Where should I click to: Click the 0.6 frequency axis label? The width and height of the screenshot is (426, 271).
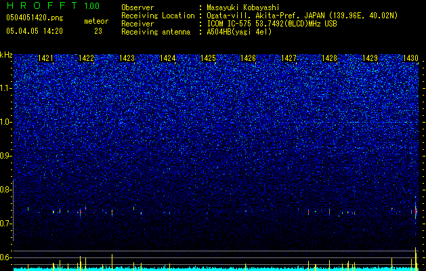coord(6,257)
